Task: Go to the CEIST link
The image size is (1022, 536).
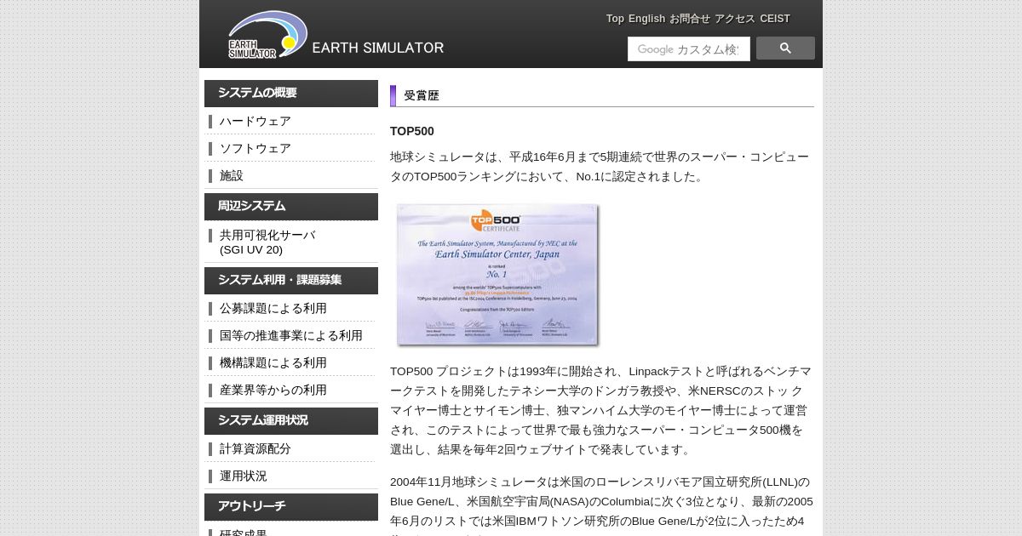Action: [775, 19]
